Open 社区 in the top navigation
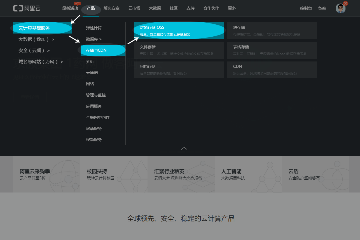Viewport: 360px width, 240px height. pyautogui.click(x=174, y=8)
